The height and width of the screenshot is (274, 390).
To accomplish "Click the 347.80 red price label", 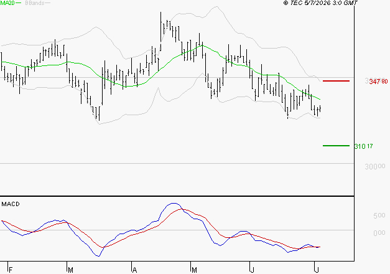I will tap(378, 82).
